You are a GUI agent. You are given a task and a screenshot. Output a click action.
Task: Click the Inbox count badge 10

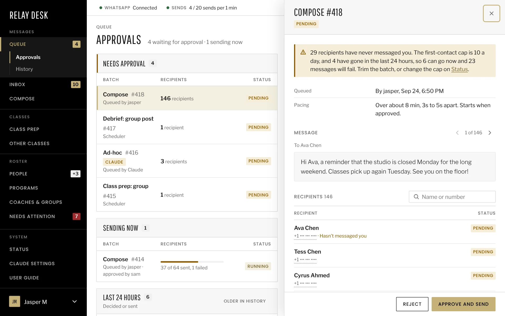75,85
